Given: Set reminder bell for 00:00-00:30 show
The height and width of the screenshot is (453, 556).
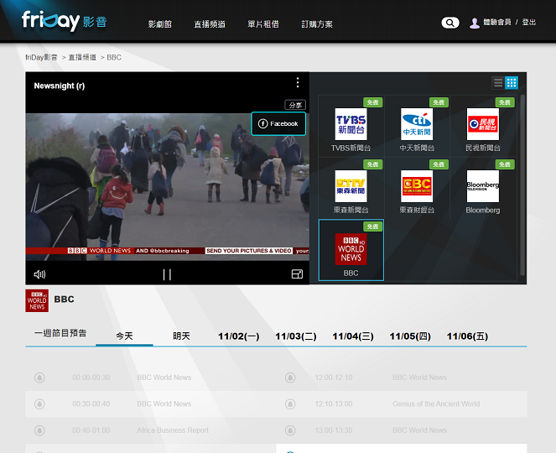Looking at the screenshot, I should 39,377.
